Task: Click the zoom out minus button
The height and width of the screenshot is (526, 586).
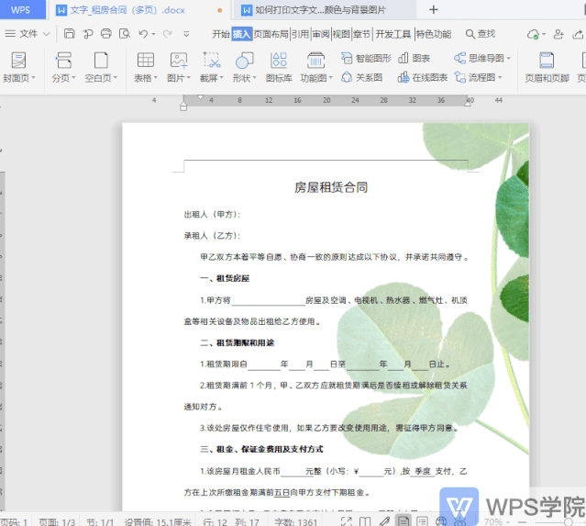Action: coord(522,522)
